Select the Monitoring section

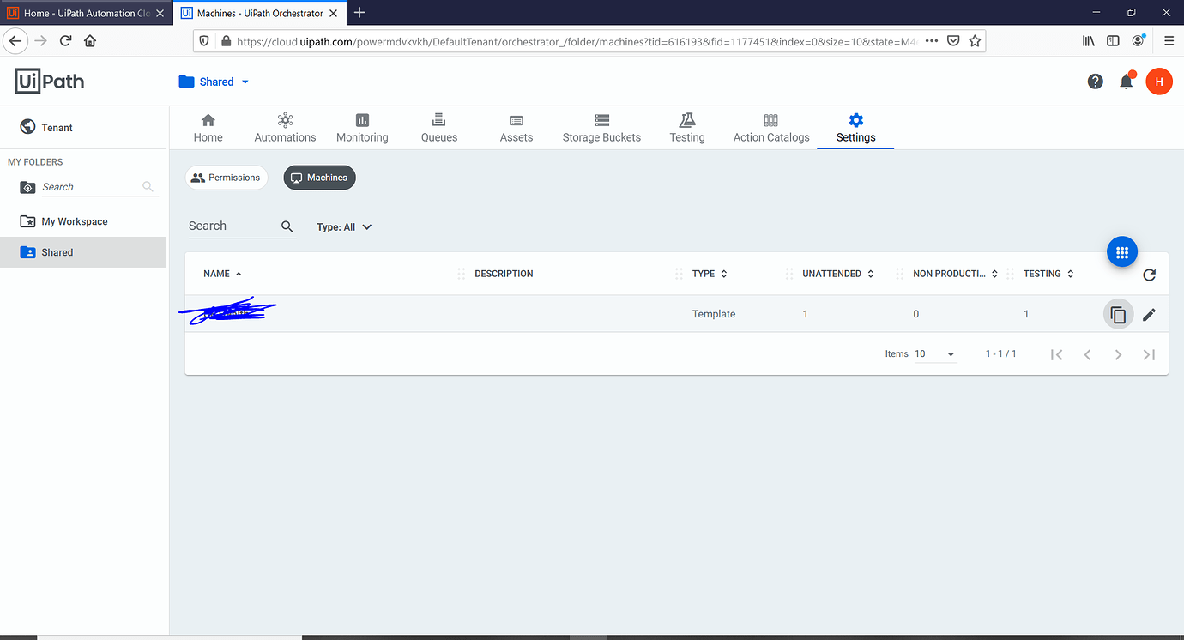361,127
